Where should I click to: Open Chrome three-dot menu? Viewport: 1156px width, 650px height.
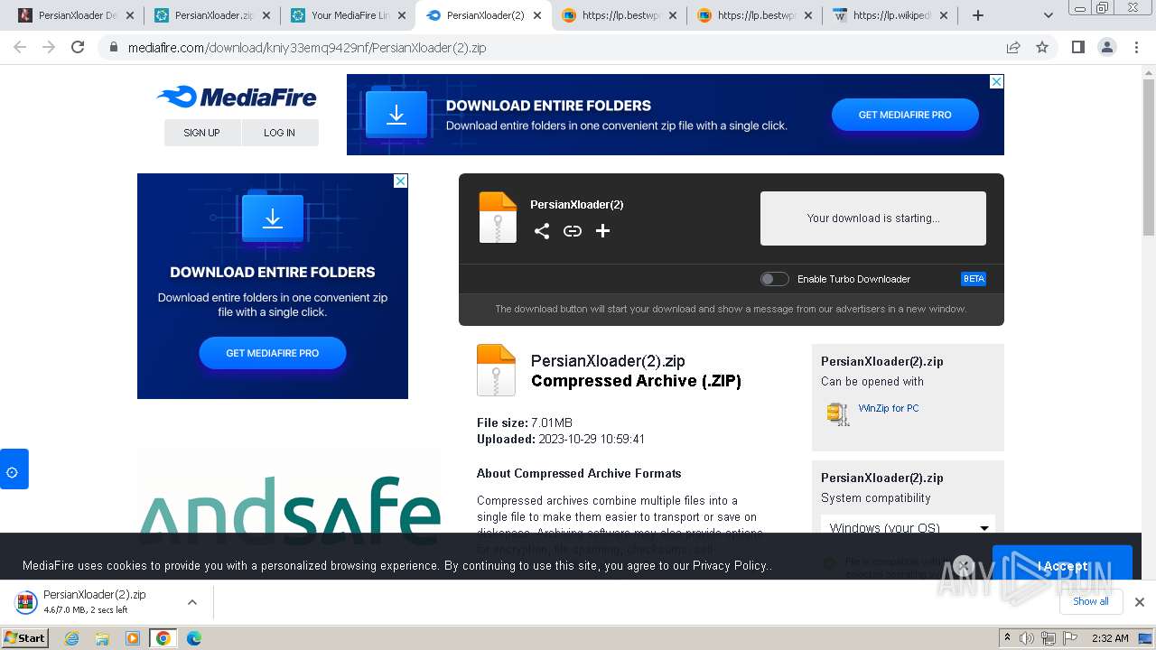pyautogui.click(x=1136, y=48)
